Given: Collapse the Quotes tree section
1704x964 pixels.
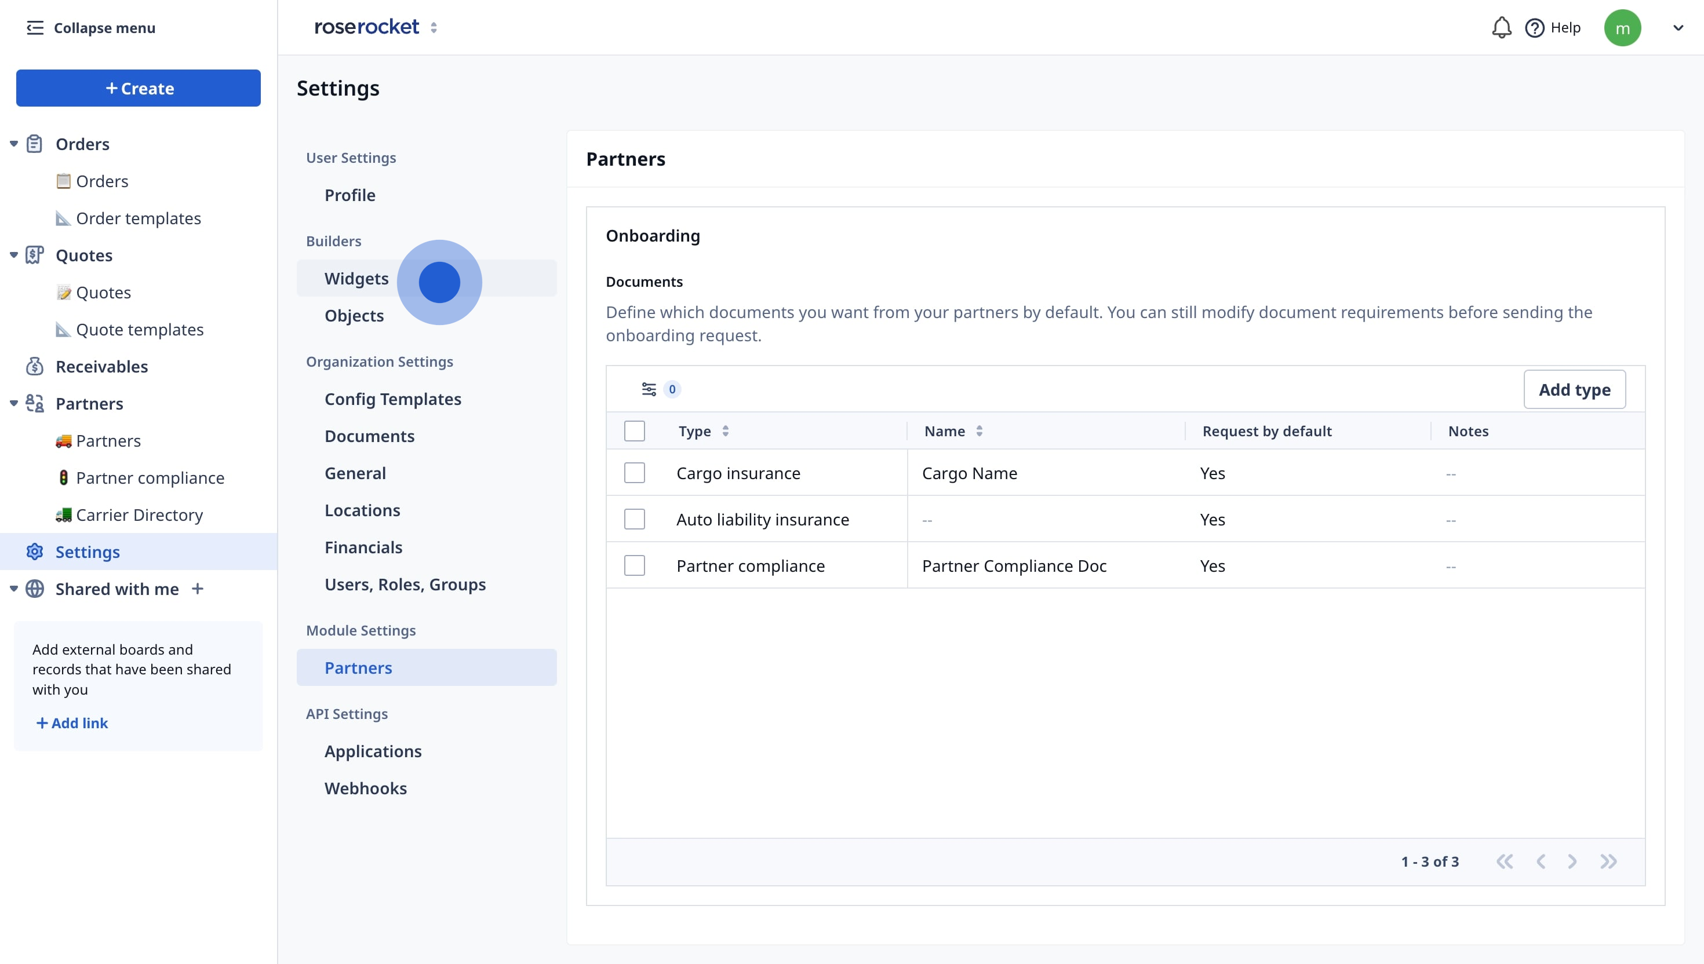Looking at the screenshot, I should pos(13,255).
